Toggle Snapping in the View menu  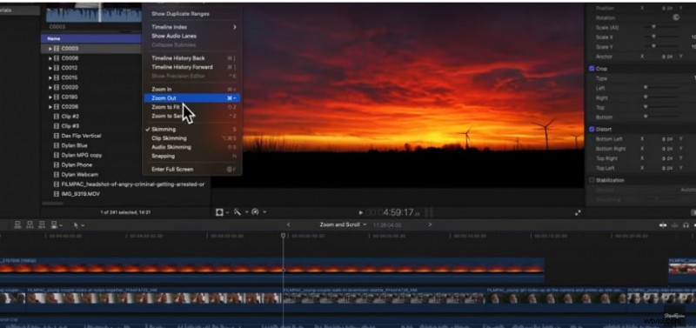(191, 156)
